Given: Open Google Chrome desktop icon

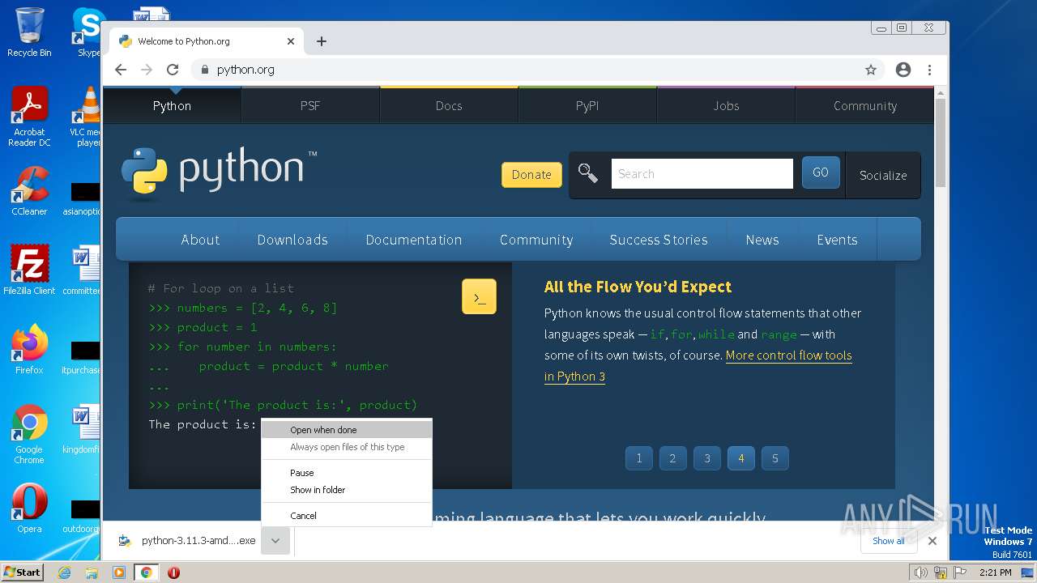Looking at the screenshot, I should point(29,434).
